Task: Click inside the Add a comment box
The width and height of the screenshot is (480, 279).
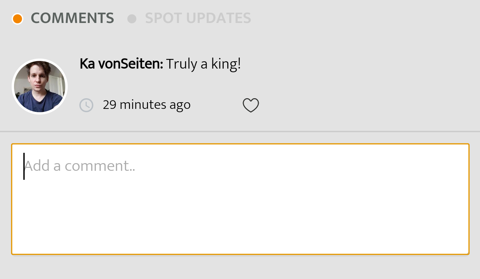Action: 240,198
